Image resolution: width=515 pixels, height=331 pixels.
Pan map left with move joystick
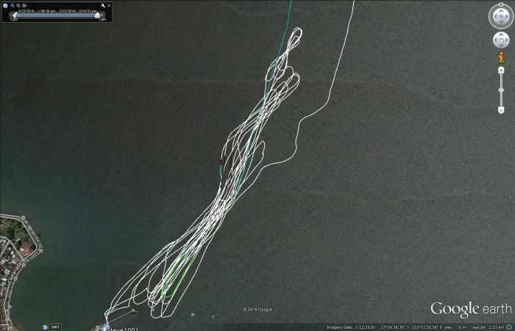click(494, 40)
